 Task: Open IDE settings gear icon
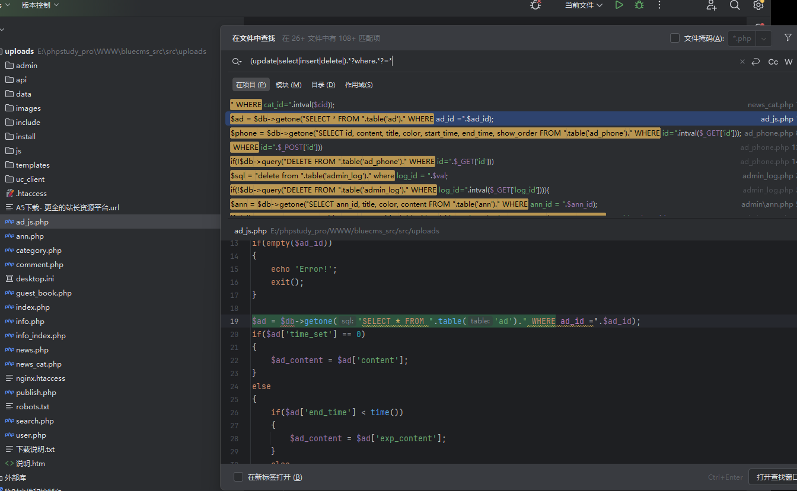click(x=758, y=5)
